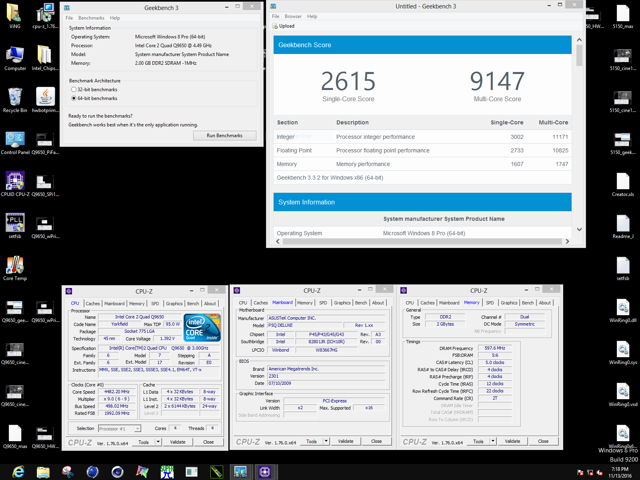Click Upload icon in Geekbench results window
The width and height of the screenshot is (640, 480).
coord(283,26)
